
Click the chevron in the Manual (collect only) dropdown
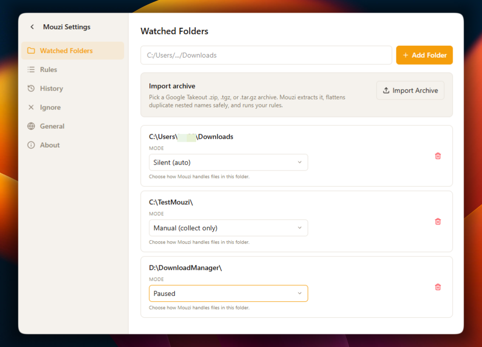[x=300, y=228]
